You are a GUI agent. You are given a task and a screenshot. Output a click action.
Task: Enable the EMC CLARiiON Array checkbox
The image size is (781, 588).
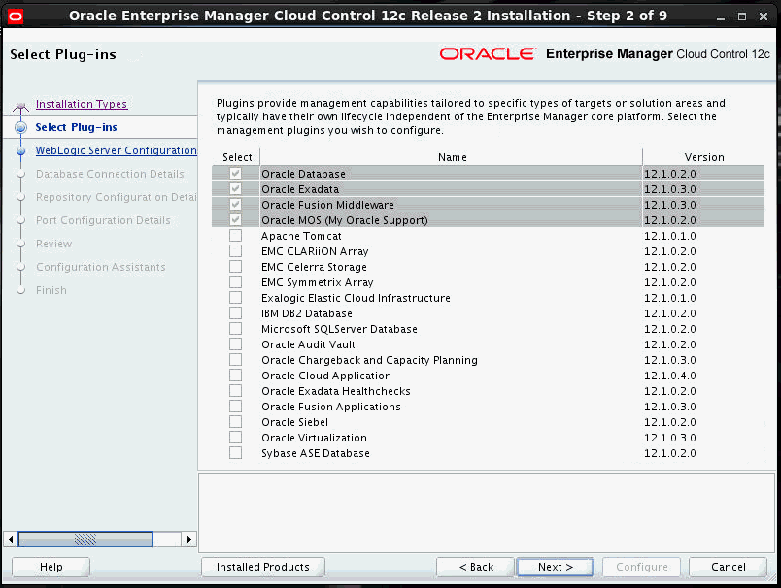coord(236,250)
